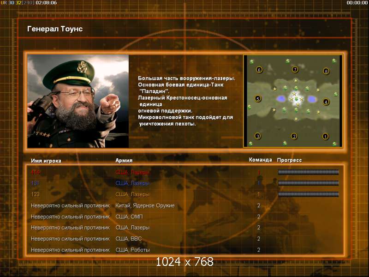The height and width of the screenshot is (277, 369).
Task: Click 'США, Лазеры' army of player 123
Action: coord(132,194)
